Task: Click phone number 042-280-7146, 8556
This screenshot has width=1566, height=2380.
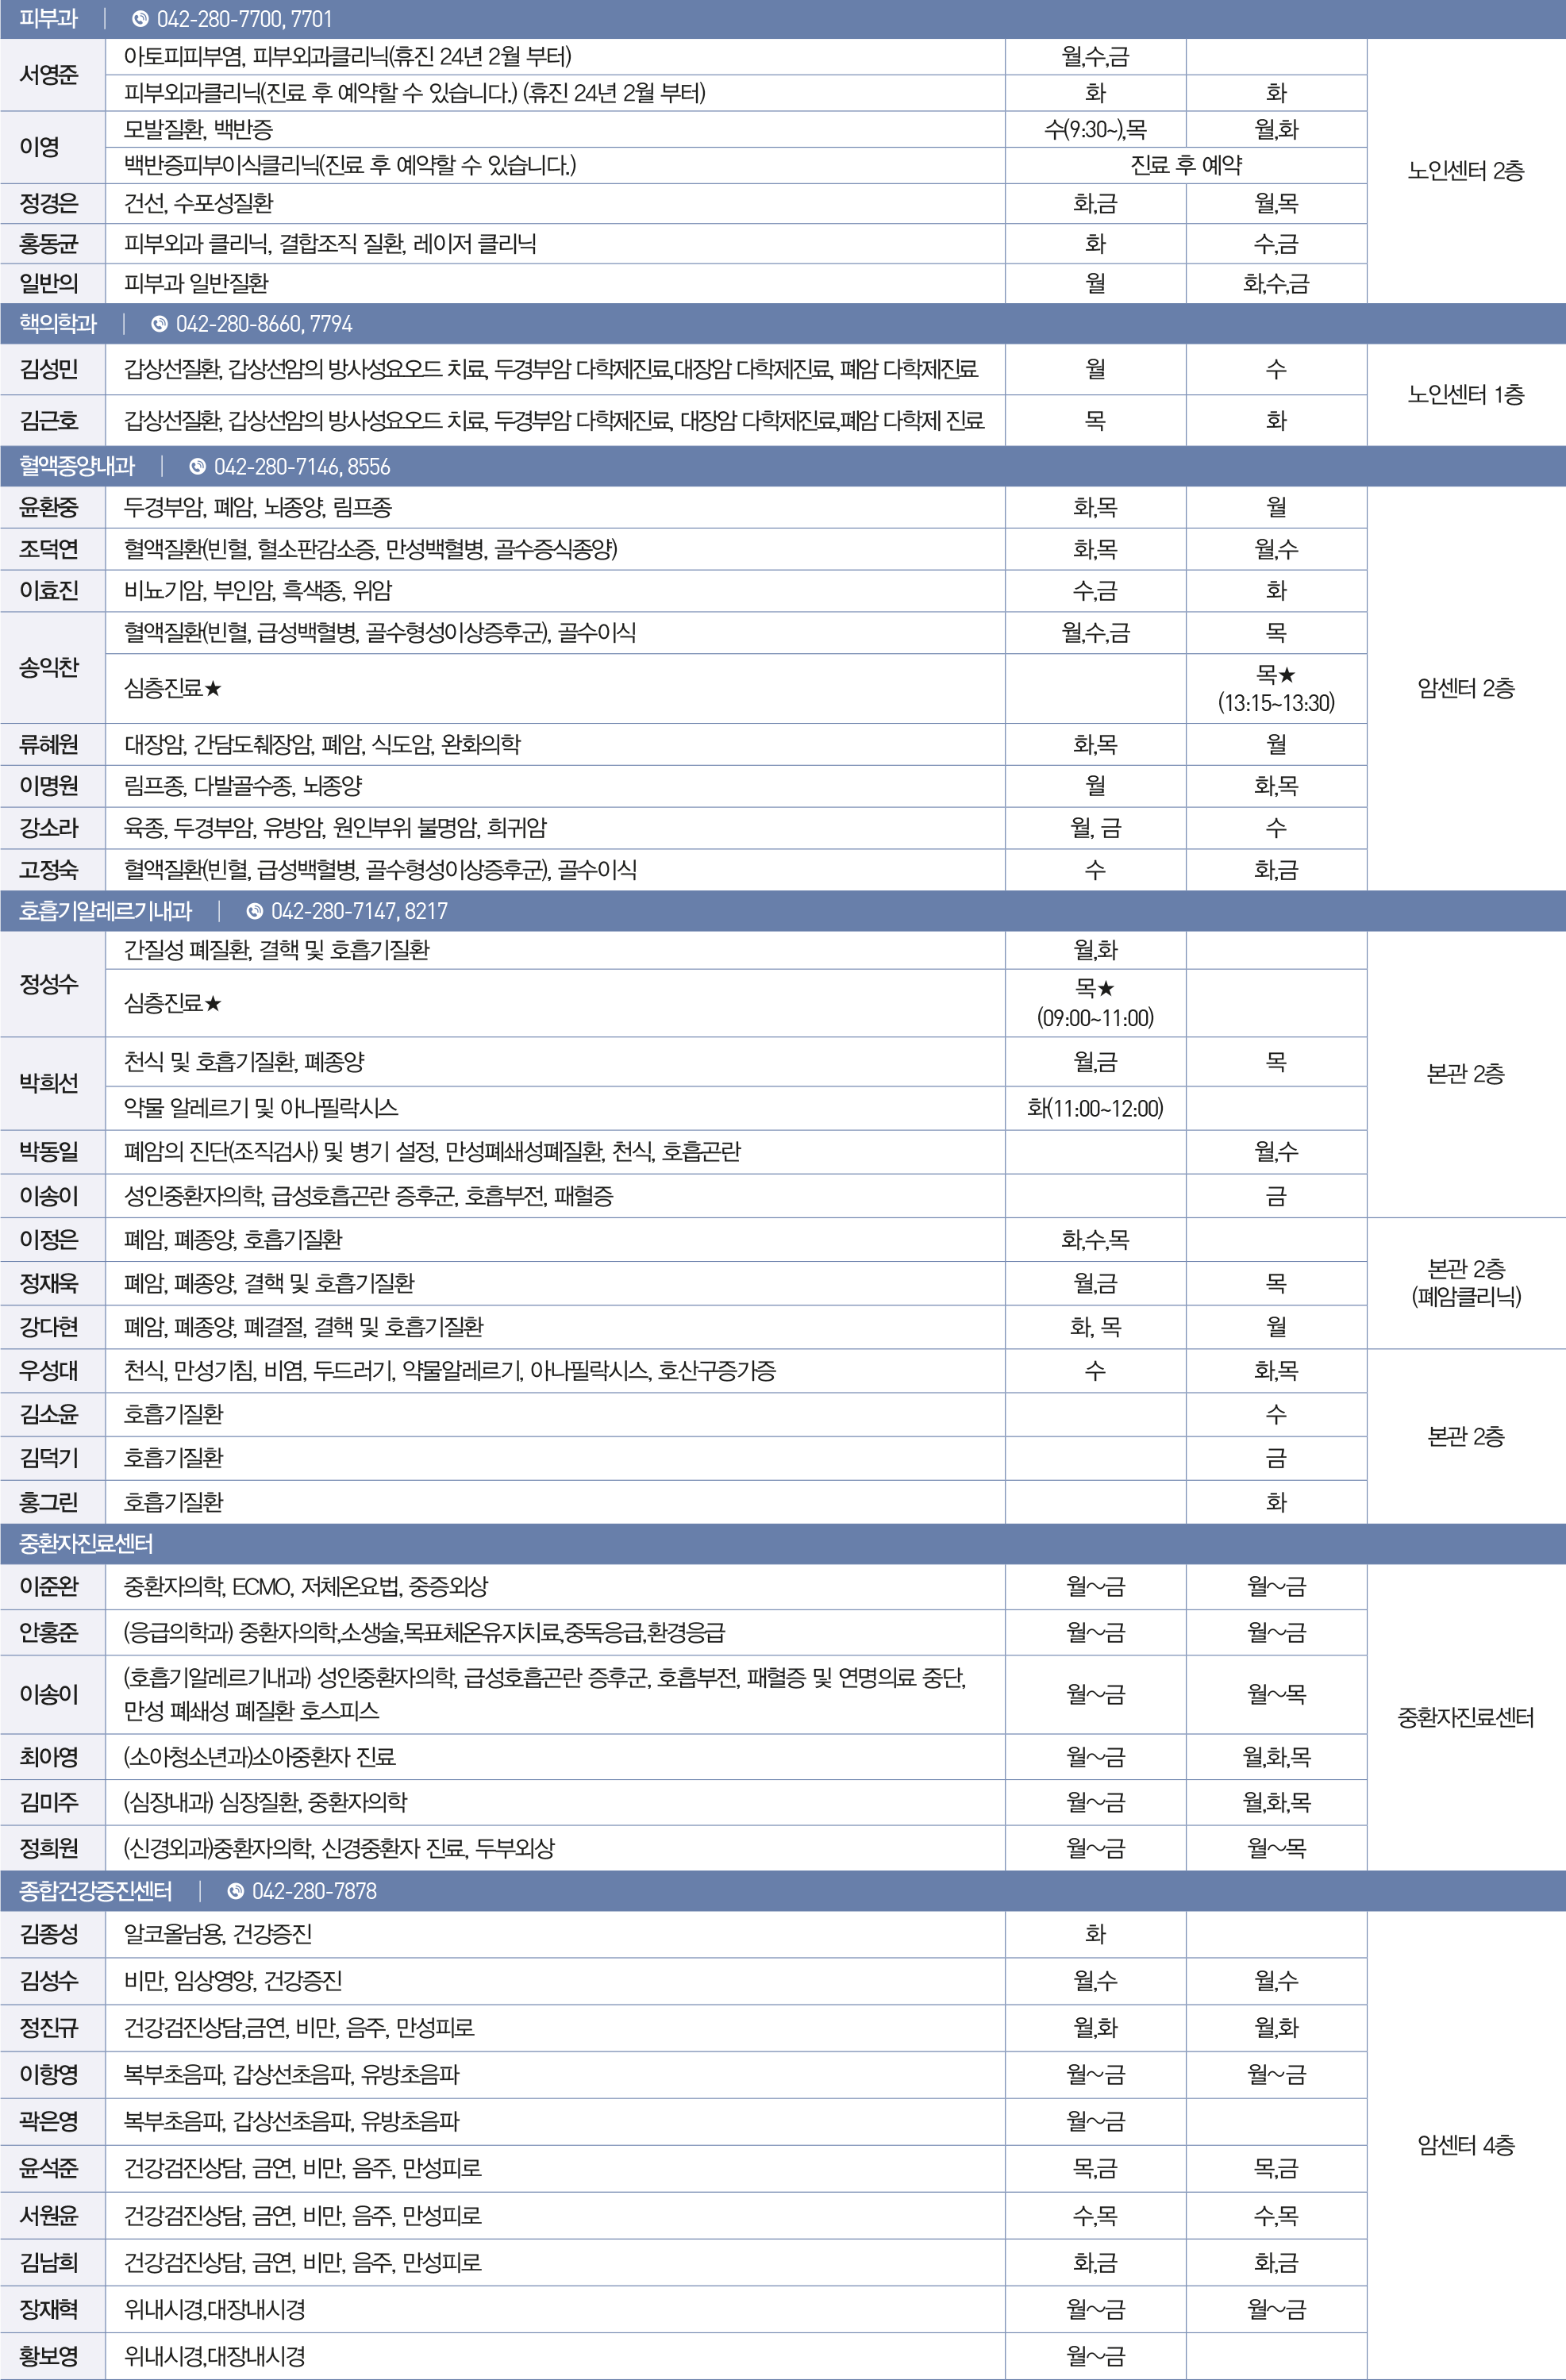Action: tap(302, 467)
